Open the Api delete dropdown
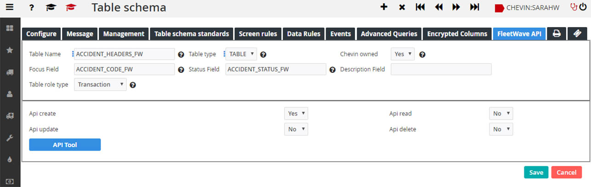The height and width of the screenshot is (187, 591). [501, 129]
